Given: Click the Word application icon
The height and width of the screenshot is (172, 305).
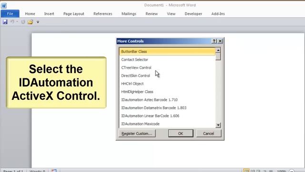Looking at the screenshot, I should coord(4,5).
